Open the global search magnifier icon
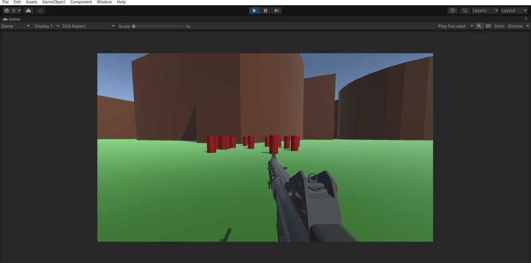531x263 pixels. click(465, 10)
